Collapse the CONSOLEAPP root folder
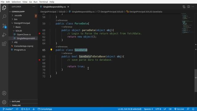This screenshot has height=111, width=197. pyautogui.click(x=23, y=12)
